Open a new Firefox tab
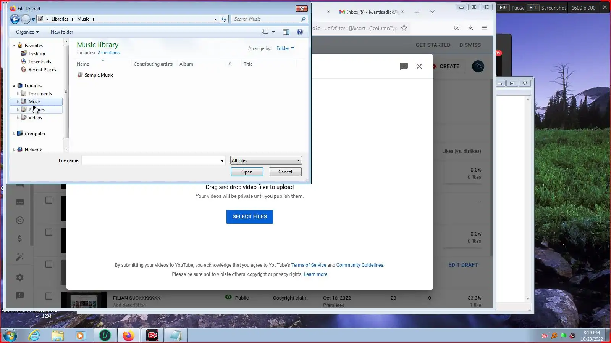Image resolution: width=611 pixels, height=343 pixels. 417,12
